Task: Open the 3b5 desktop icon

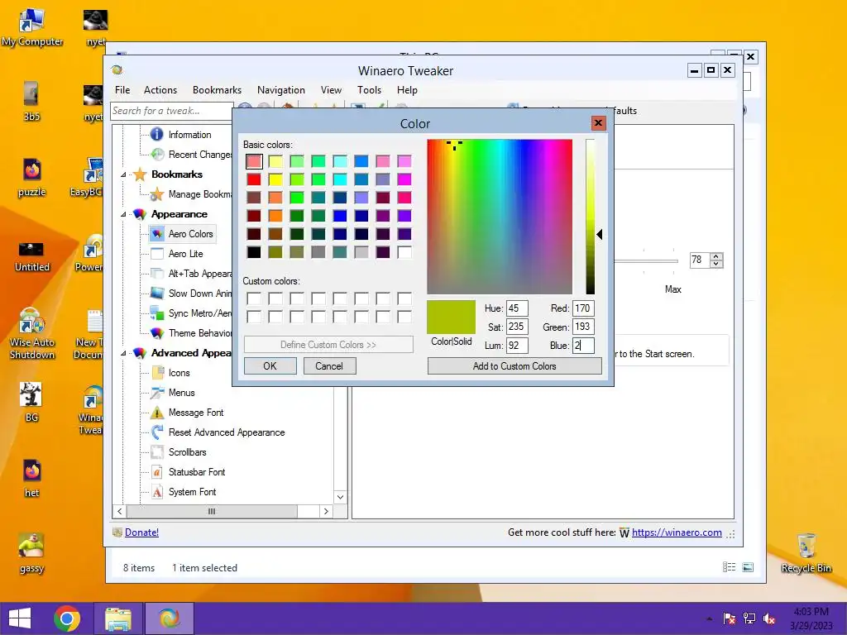Action: (31, 101)
